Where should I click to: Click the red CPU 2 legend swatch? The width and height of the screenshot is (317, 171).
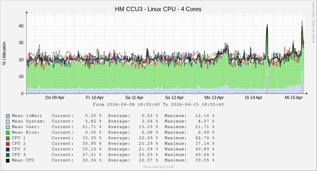point(8,144)
